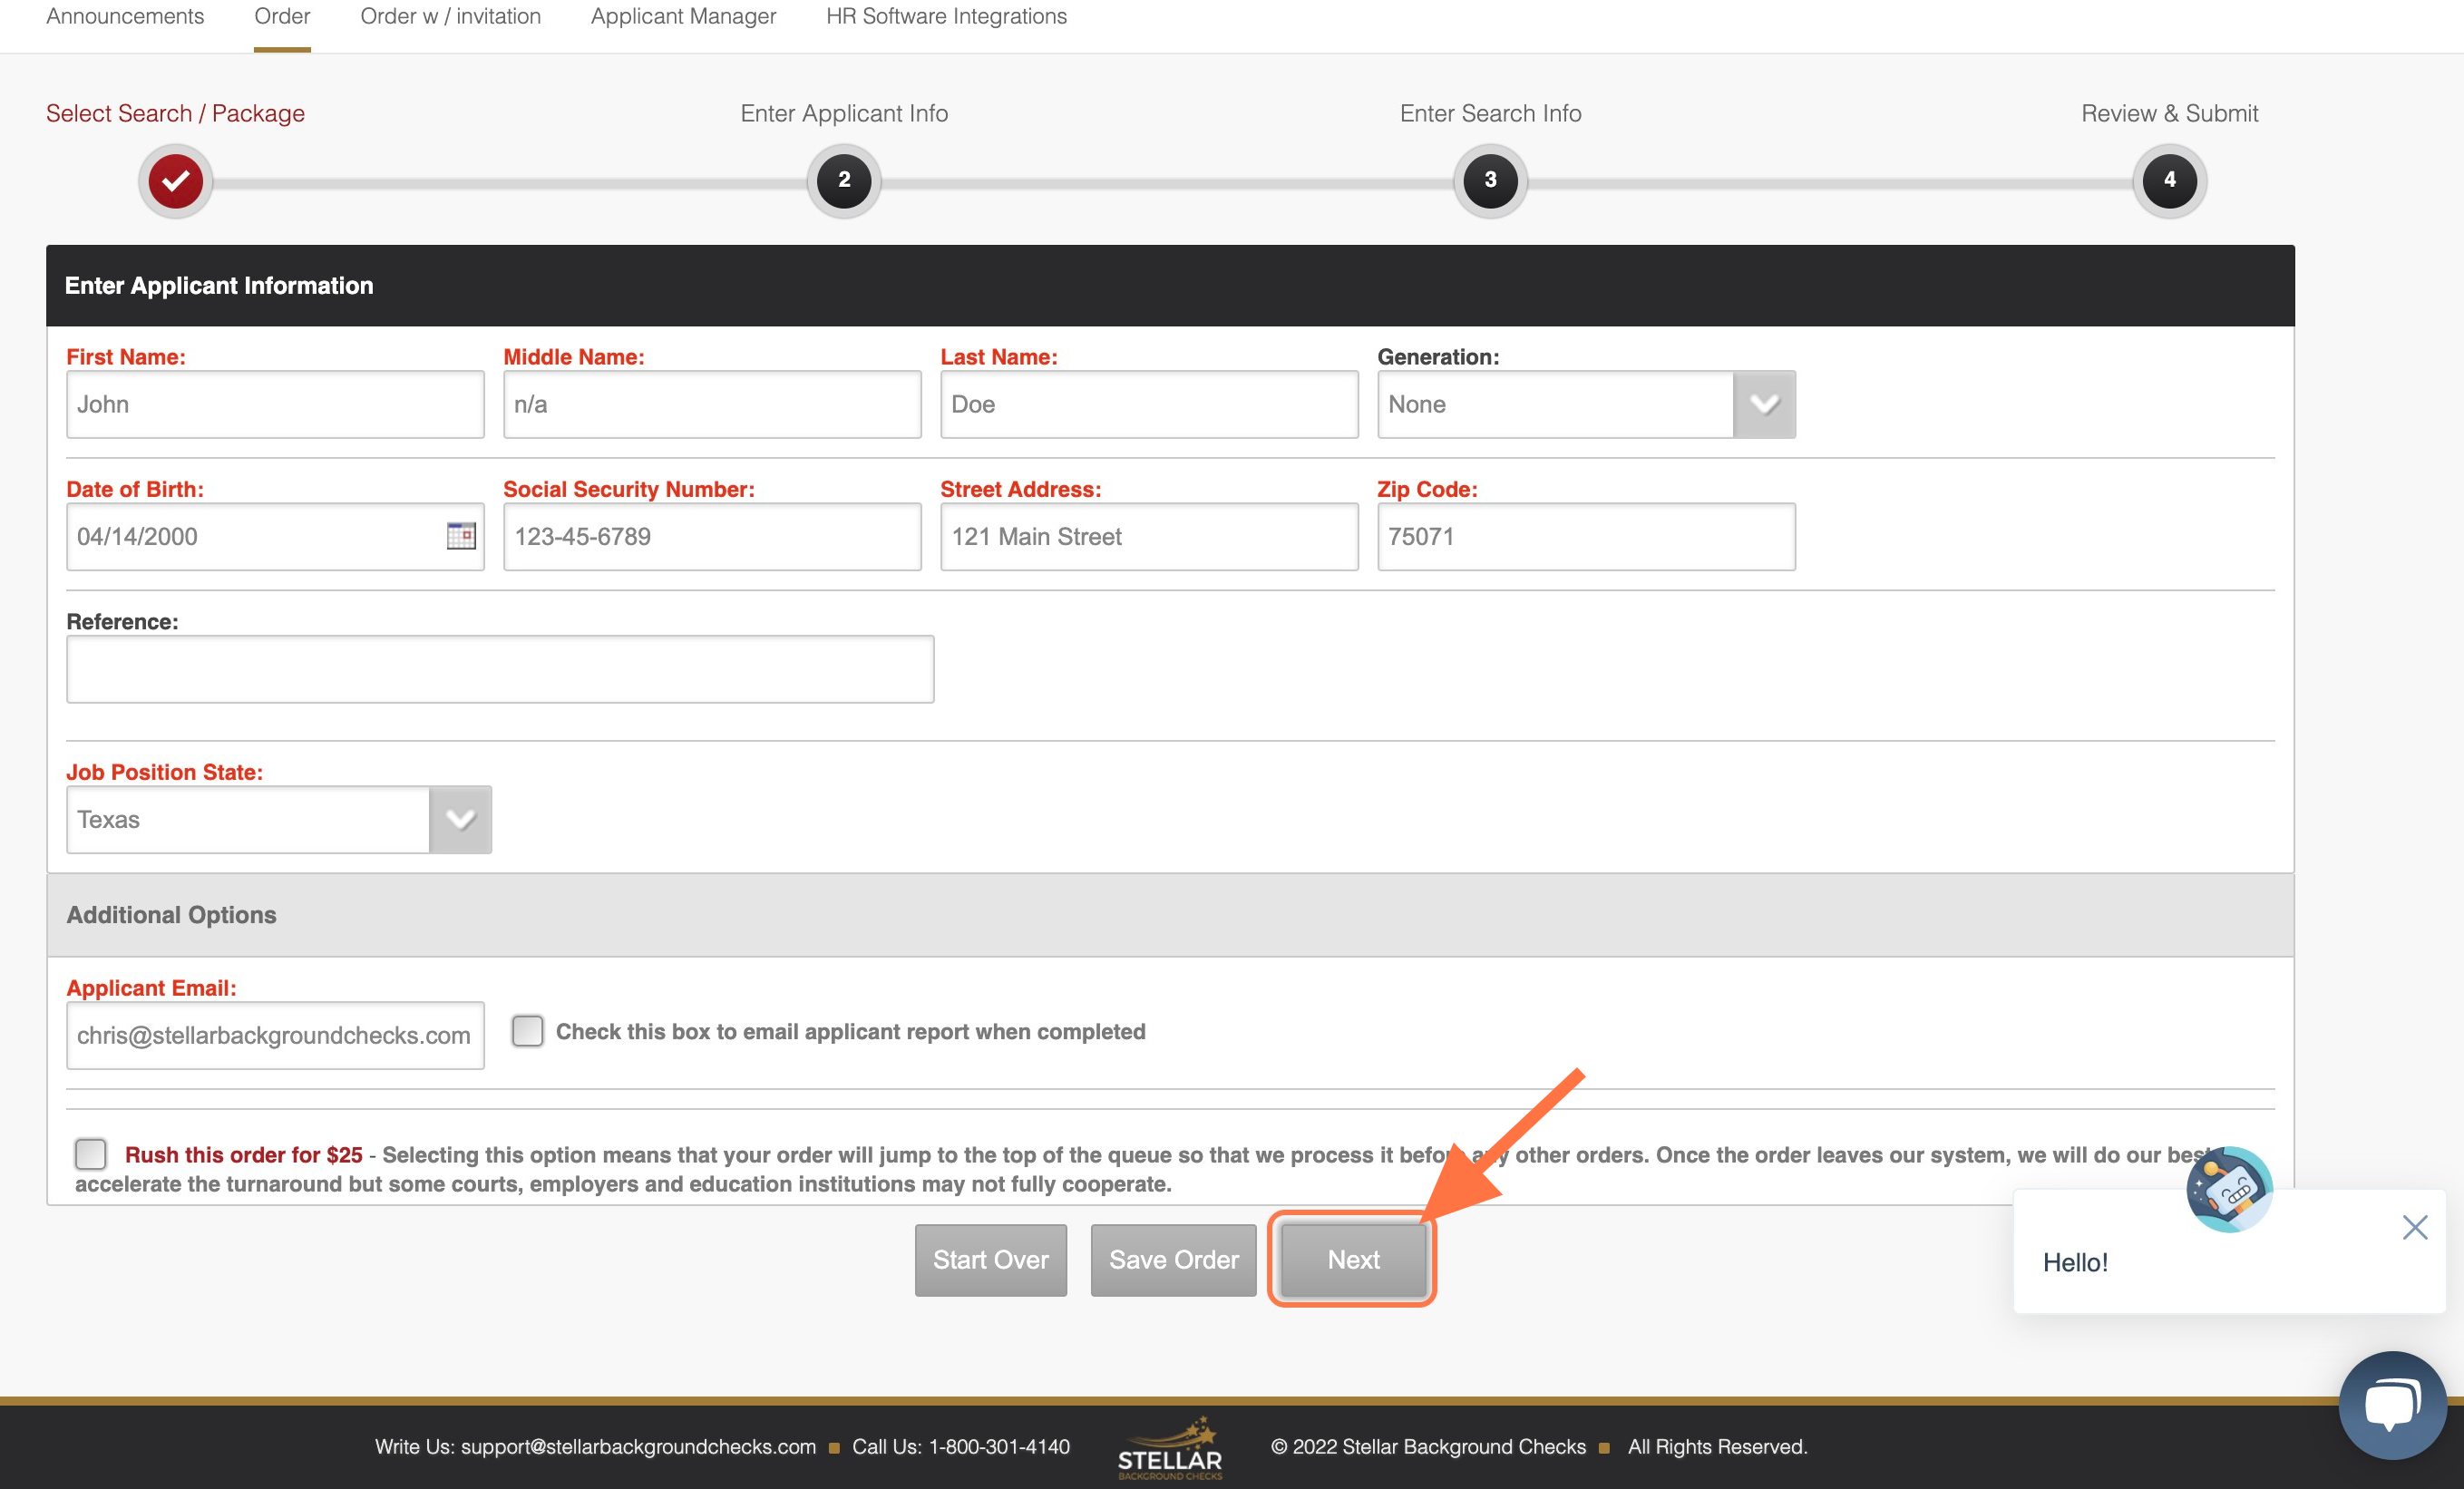Screen dimensions: 2464x1489
Task: Check the email applicant report box
Action: (527, 1031)
